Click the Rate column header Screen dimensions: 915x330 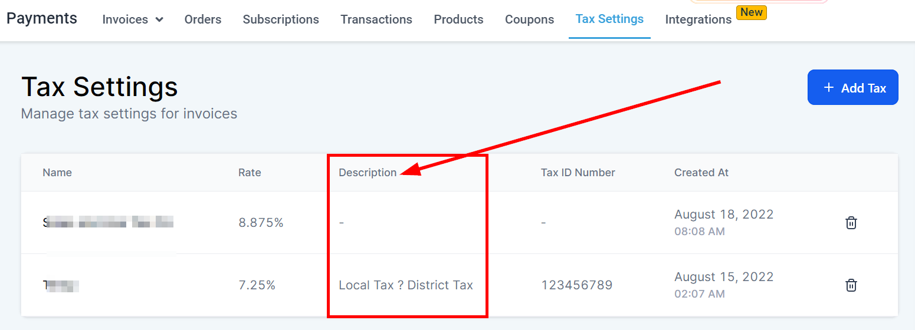coord(250,173)
